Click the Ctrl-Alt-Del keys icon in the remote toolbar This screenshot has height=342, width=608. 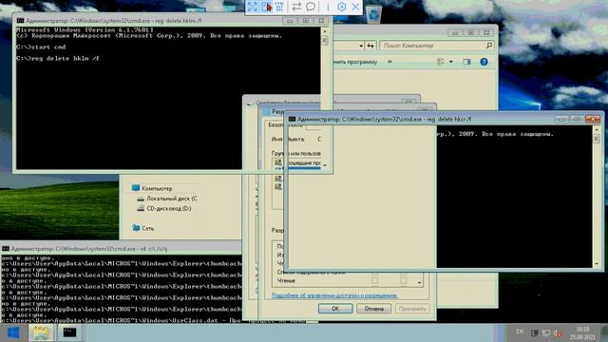coord(279,7)
